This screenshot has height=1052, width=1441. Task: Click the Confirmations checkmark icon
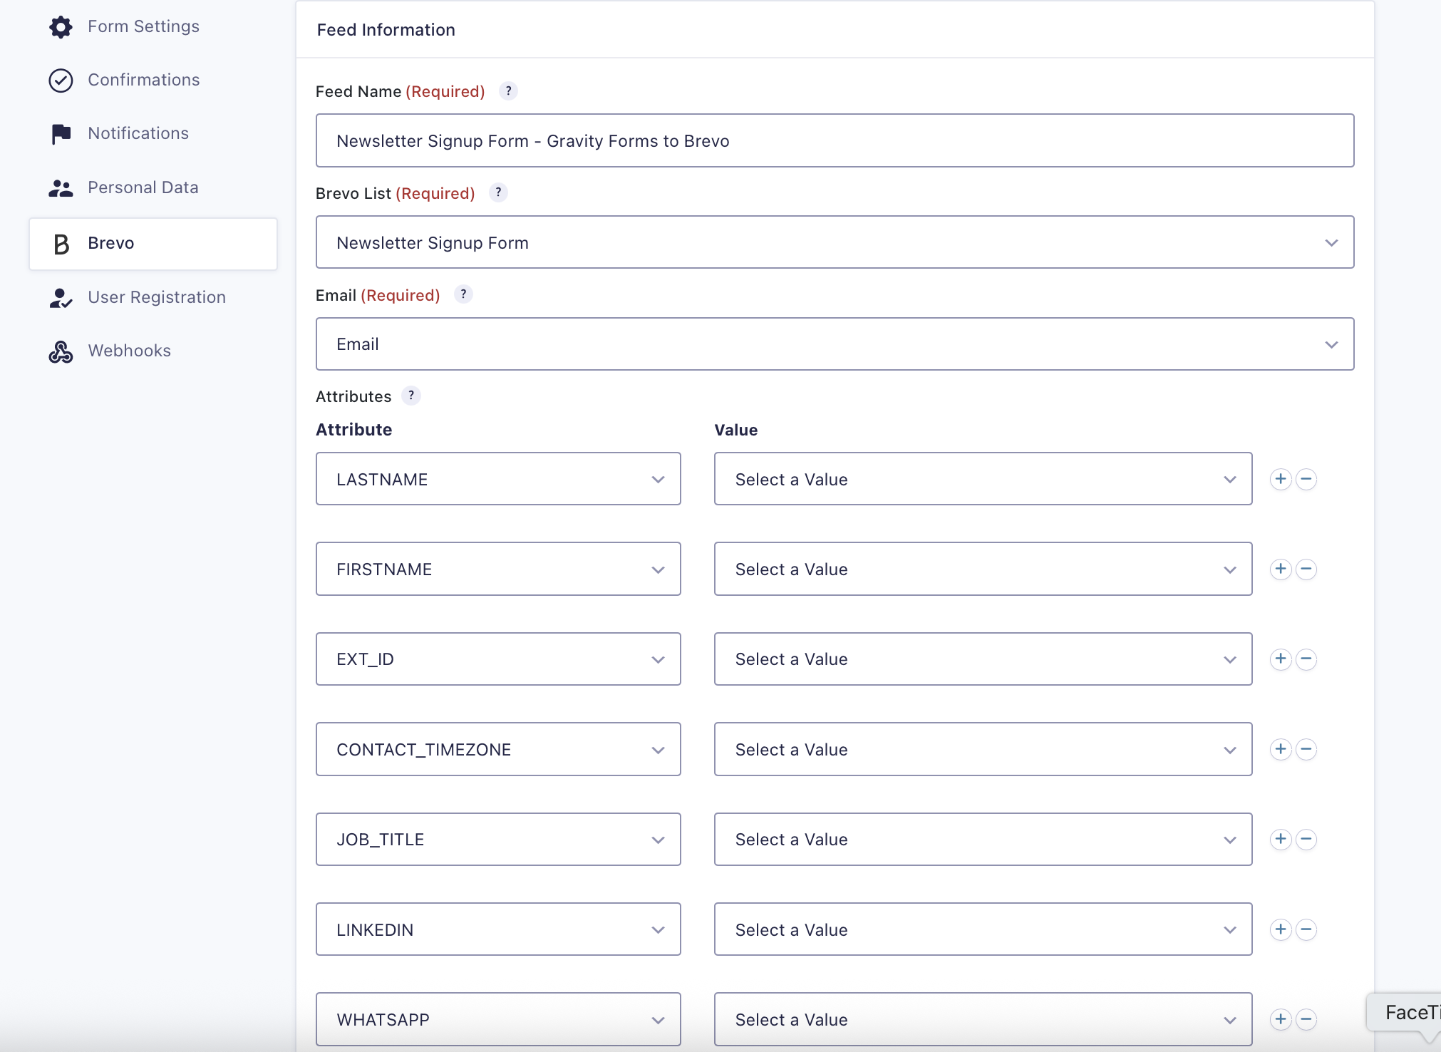[x=61, y=81]
